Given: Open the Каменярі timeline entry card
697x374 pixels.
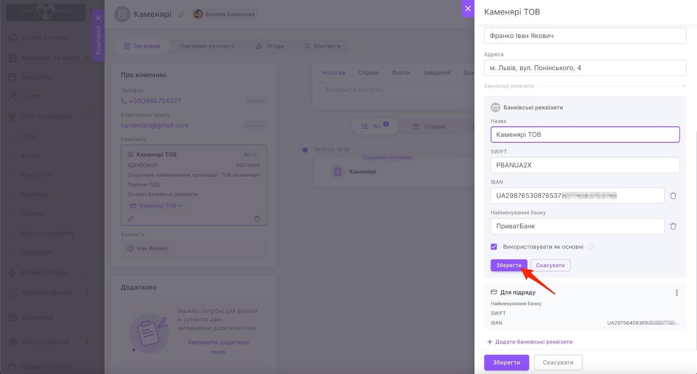Looking at the screenshot, I should point(394,172).
